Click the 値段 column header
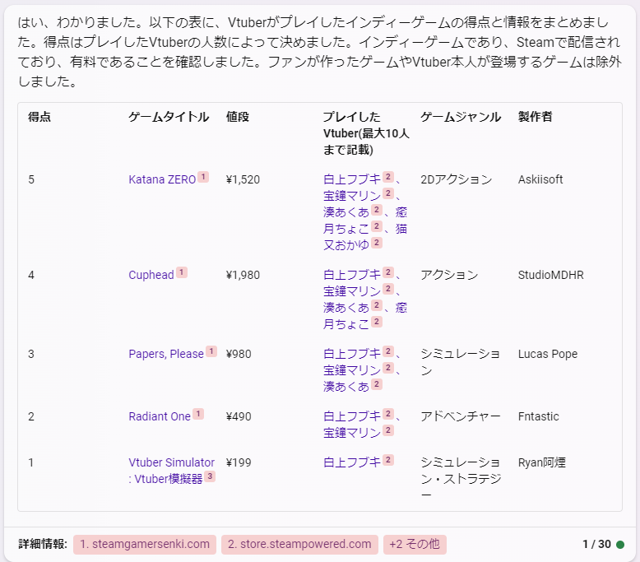 click(x=238, y=117)
